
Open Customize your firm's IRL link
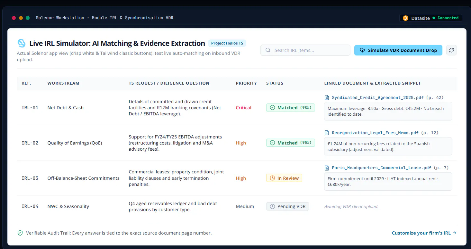pyautogui.click(x=424, y=233)
